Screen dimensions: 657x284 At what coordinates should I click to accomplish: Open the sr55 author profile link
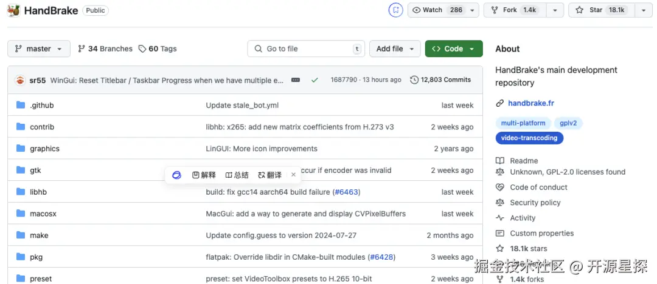tap(38, 80)
